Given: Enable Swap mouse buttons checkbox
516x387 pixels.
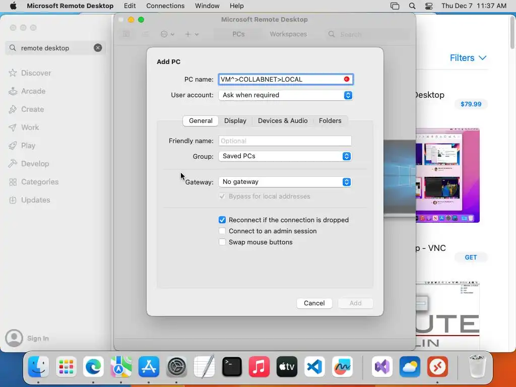Looking at the screenshot, I should (x=222, y=242).
